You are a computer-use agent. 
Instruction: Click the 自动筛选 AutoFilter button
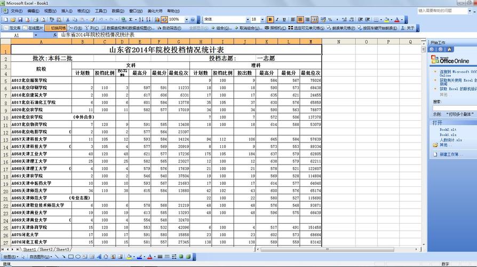click(x=169, y=28)
